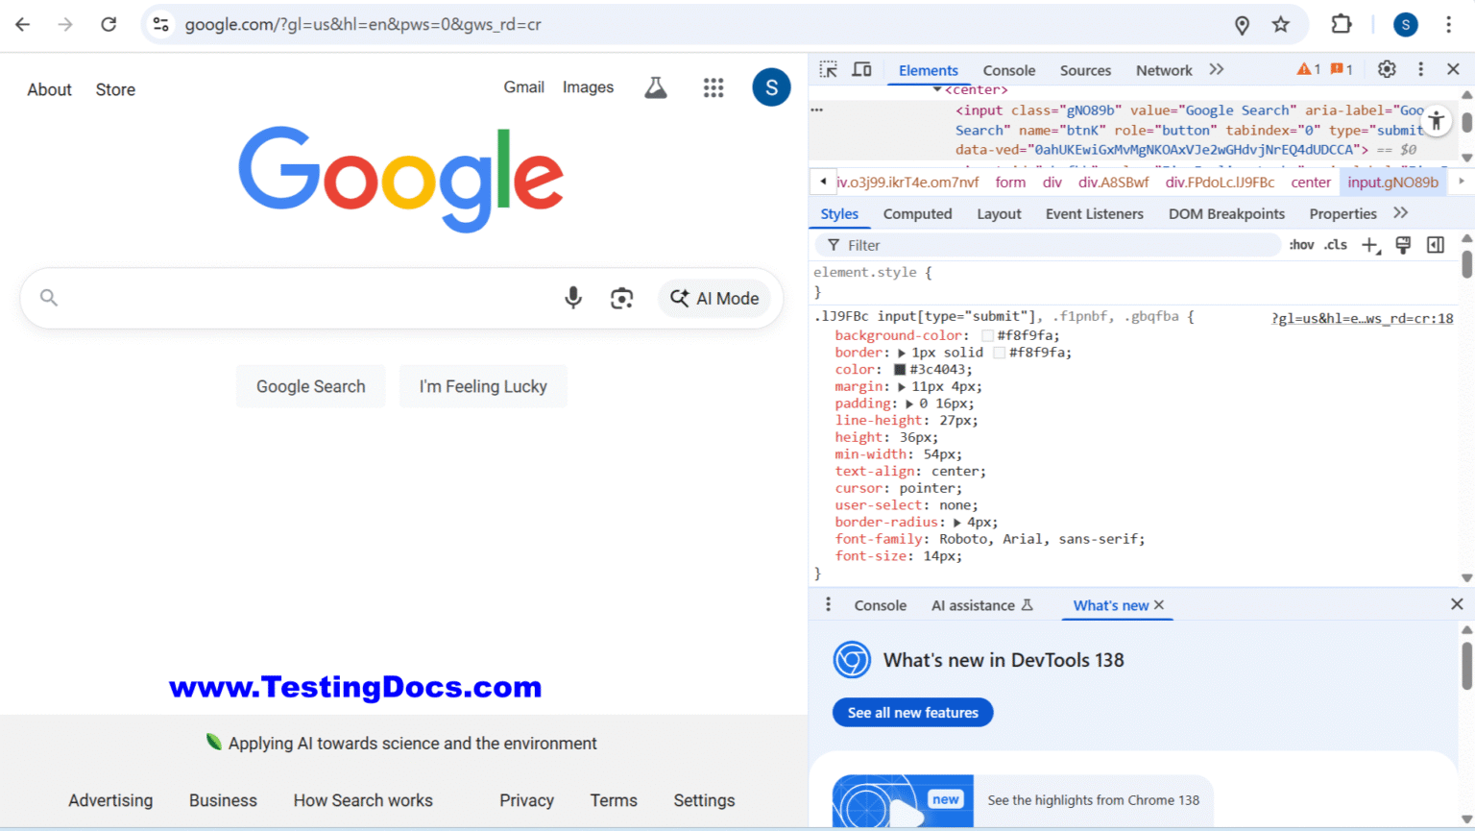1475x831 pixels.
Task: Open hidden panels with the chevron
Action: [1216, 69]
